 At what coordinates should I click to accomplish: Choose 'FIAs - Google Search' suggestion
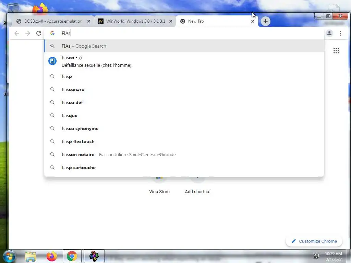tap(184, 46)
